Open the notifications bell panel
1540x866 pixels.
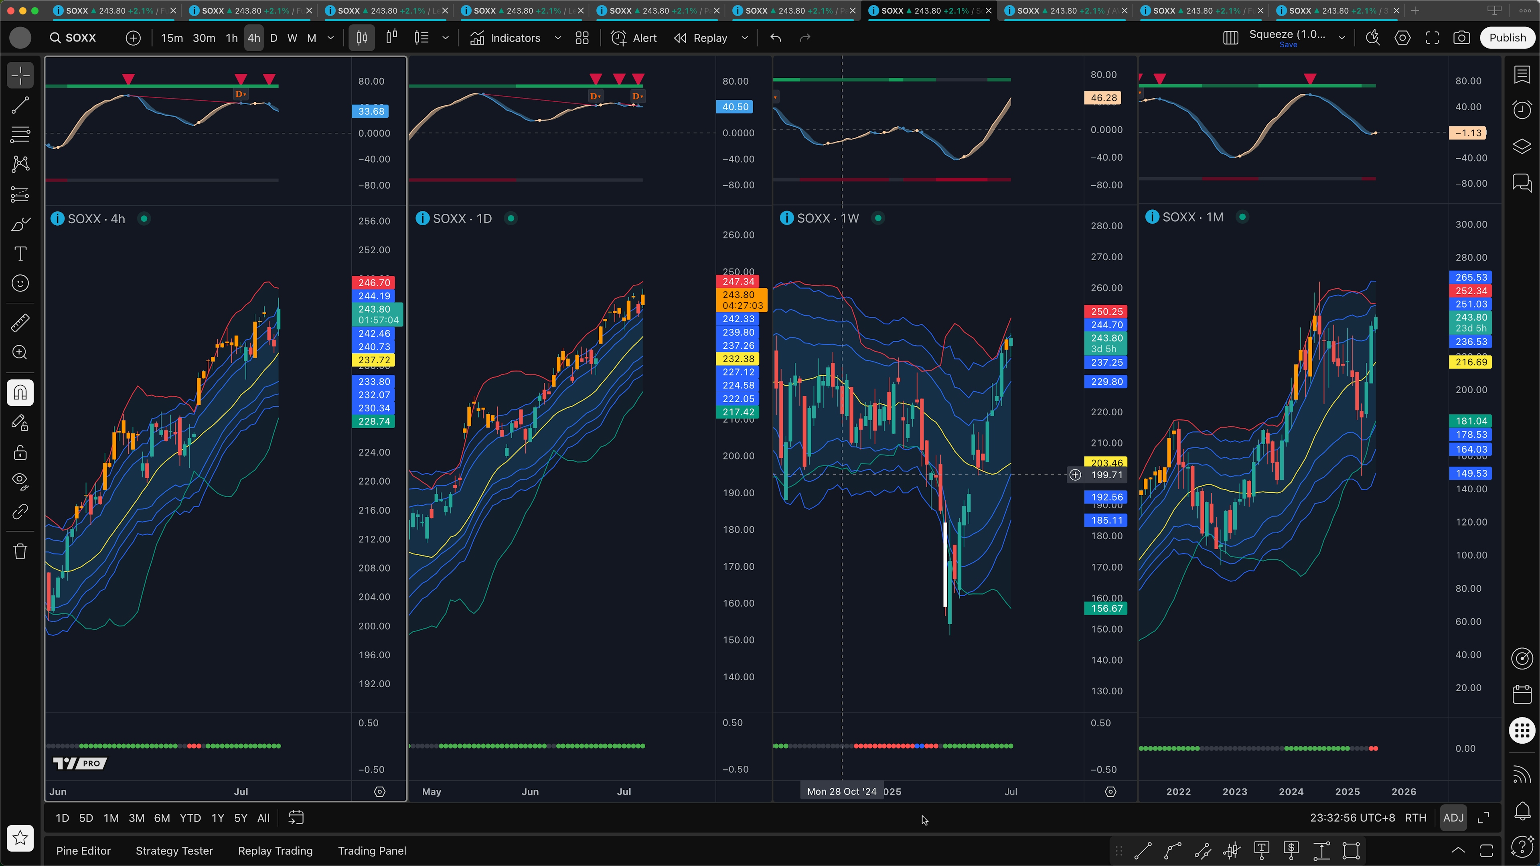[x=1522, y=811]
